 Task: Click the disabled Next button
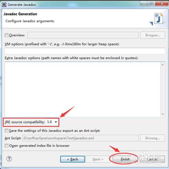pyautogui.click(x=98, y=159)
